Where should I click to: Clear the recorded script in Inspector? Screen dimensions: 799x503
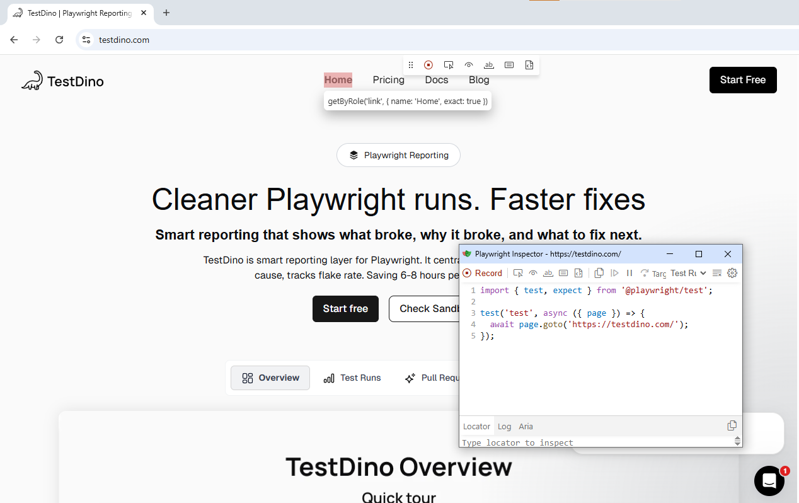point(717,273)
